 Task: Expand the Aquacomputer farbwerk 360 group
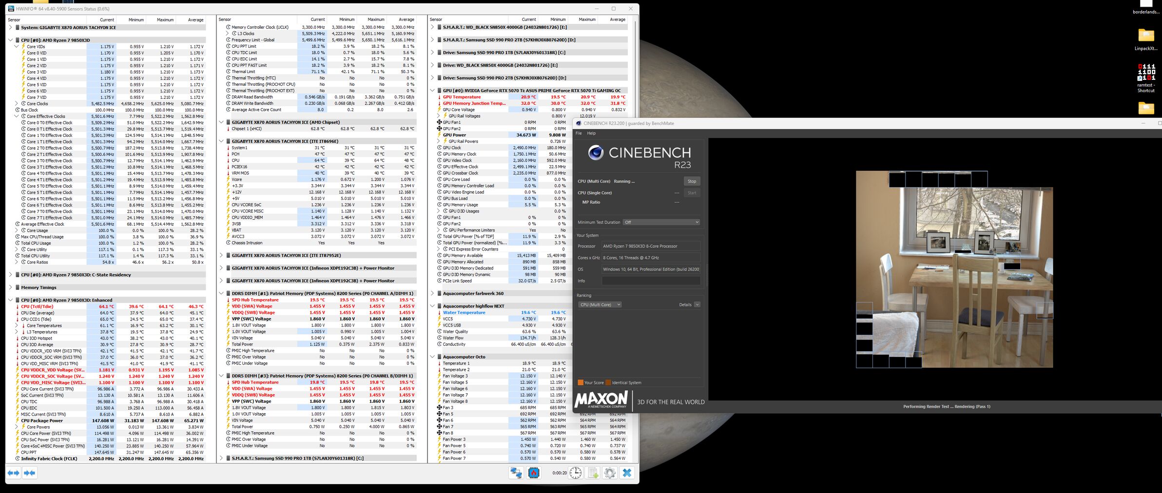coord(432,293)
